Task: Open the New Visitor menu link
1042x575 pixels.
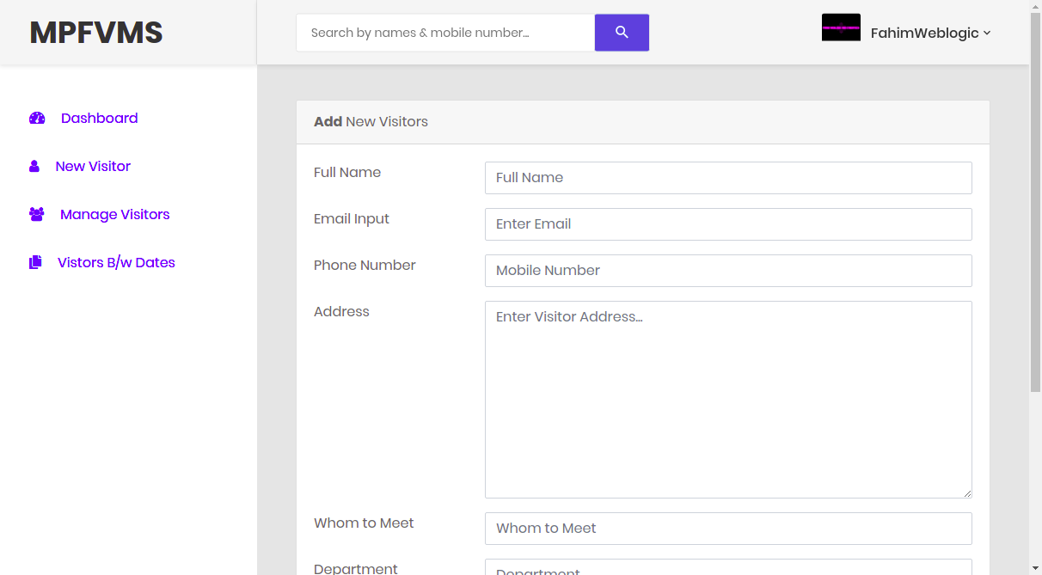Action: click(93, 167)
